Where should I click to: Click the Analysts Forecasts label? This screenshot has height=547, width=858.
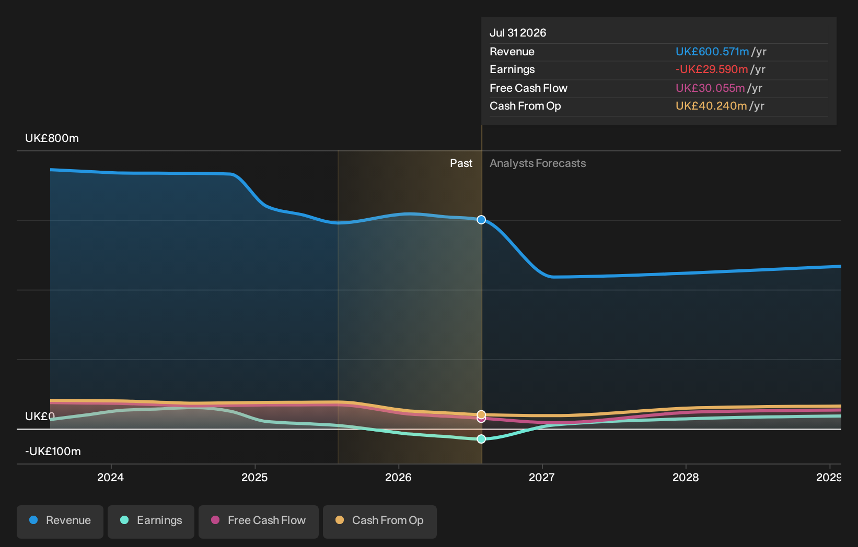pos(538,163)
